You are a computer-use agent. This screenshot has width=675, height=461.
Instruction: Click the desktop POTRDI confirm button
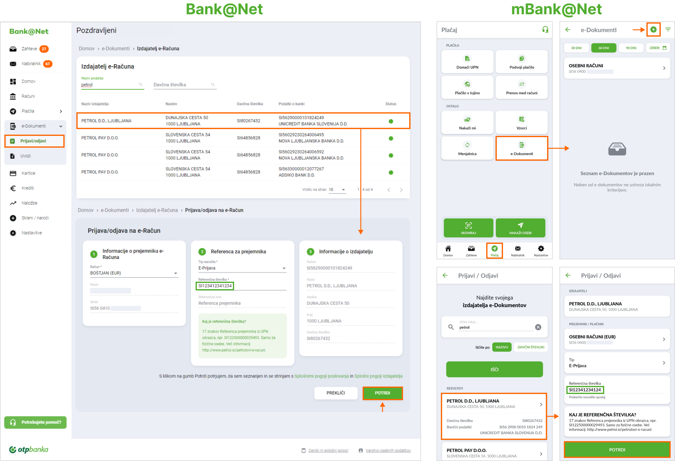pyautogui.click(x=382, y=393)
